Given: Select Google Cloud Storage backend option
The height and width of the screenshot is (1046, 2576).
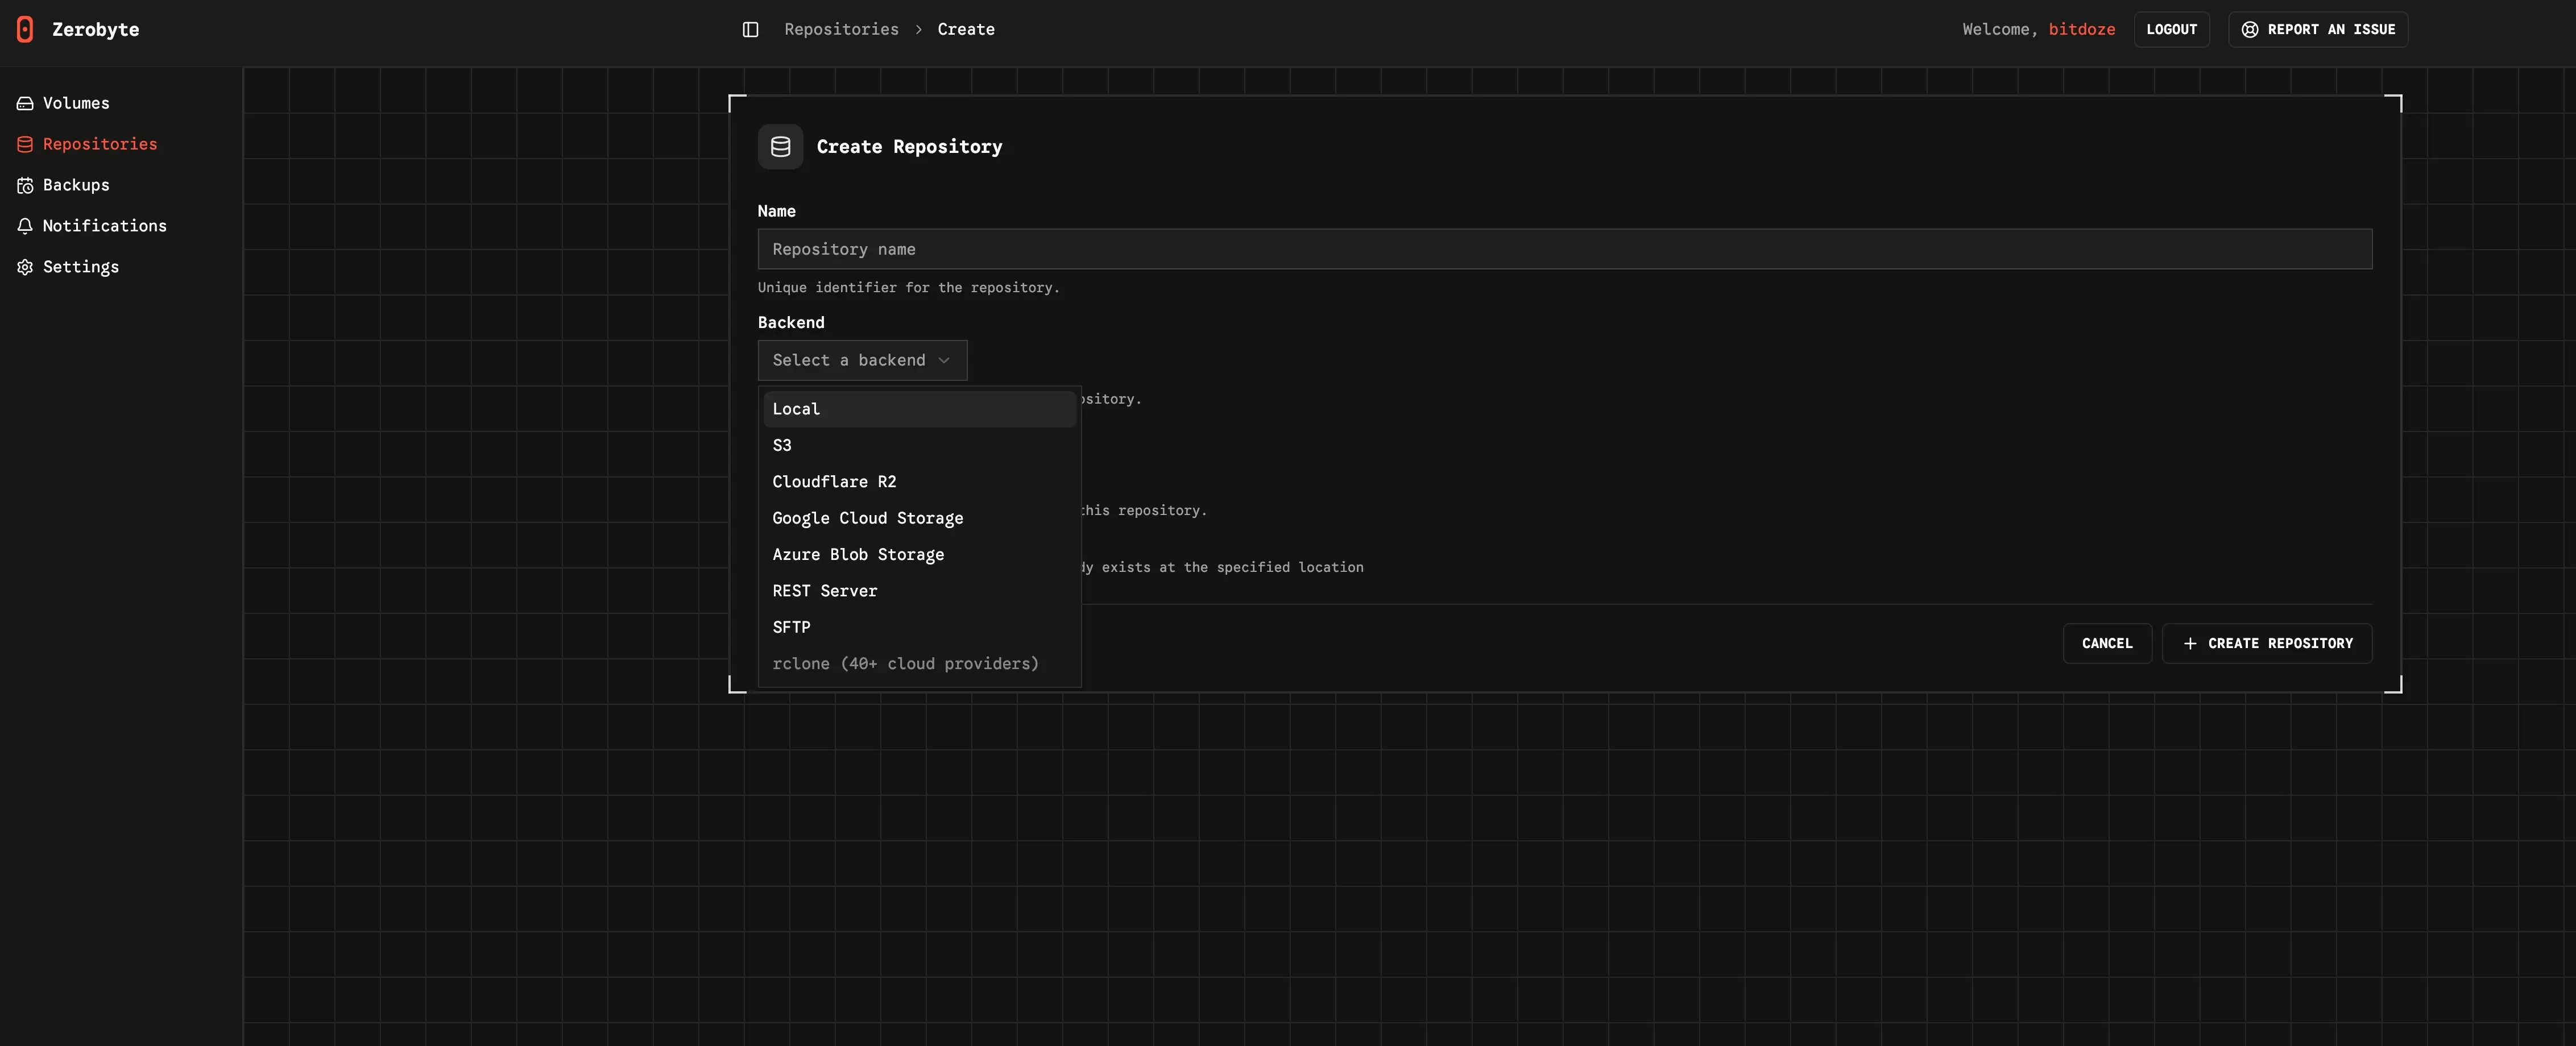Looking at the screenshot, I should [867, 518].
